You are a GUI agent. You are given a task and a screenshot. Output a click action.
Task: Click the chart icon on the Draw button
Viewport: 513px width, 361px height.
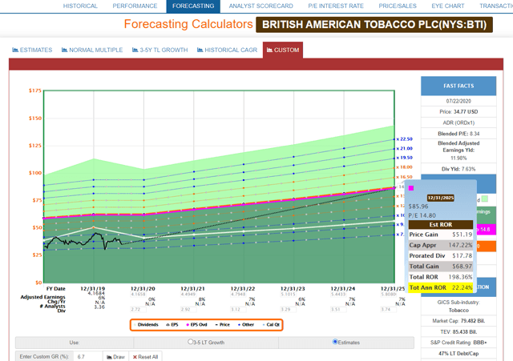click(109, 357)
